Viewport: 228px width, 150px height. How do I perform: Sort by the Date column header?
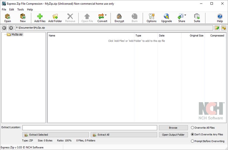coord(169,36)
